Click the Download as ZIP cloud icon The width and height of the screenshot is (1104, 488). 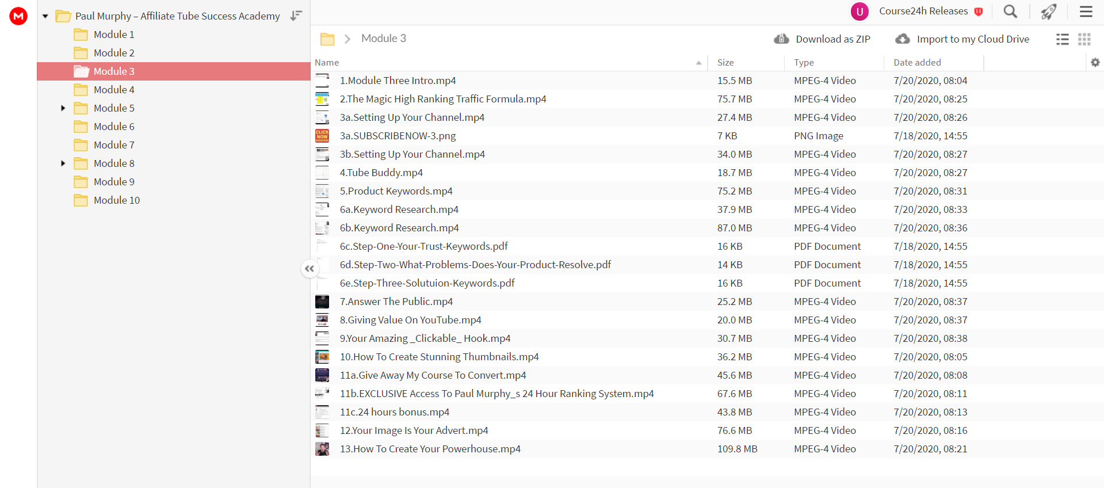point(781,39)
